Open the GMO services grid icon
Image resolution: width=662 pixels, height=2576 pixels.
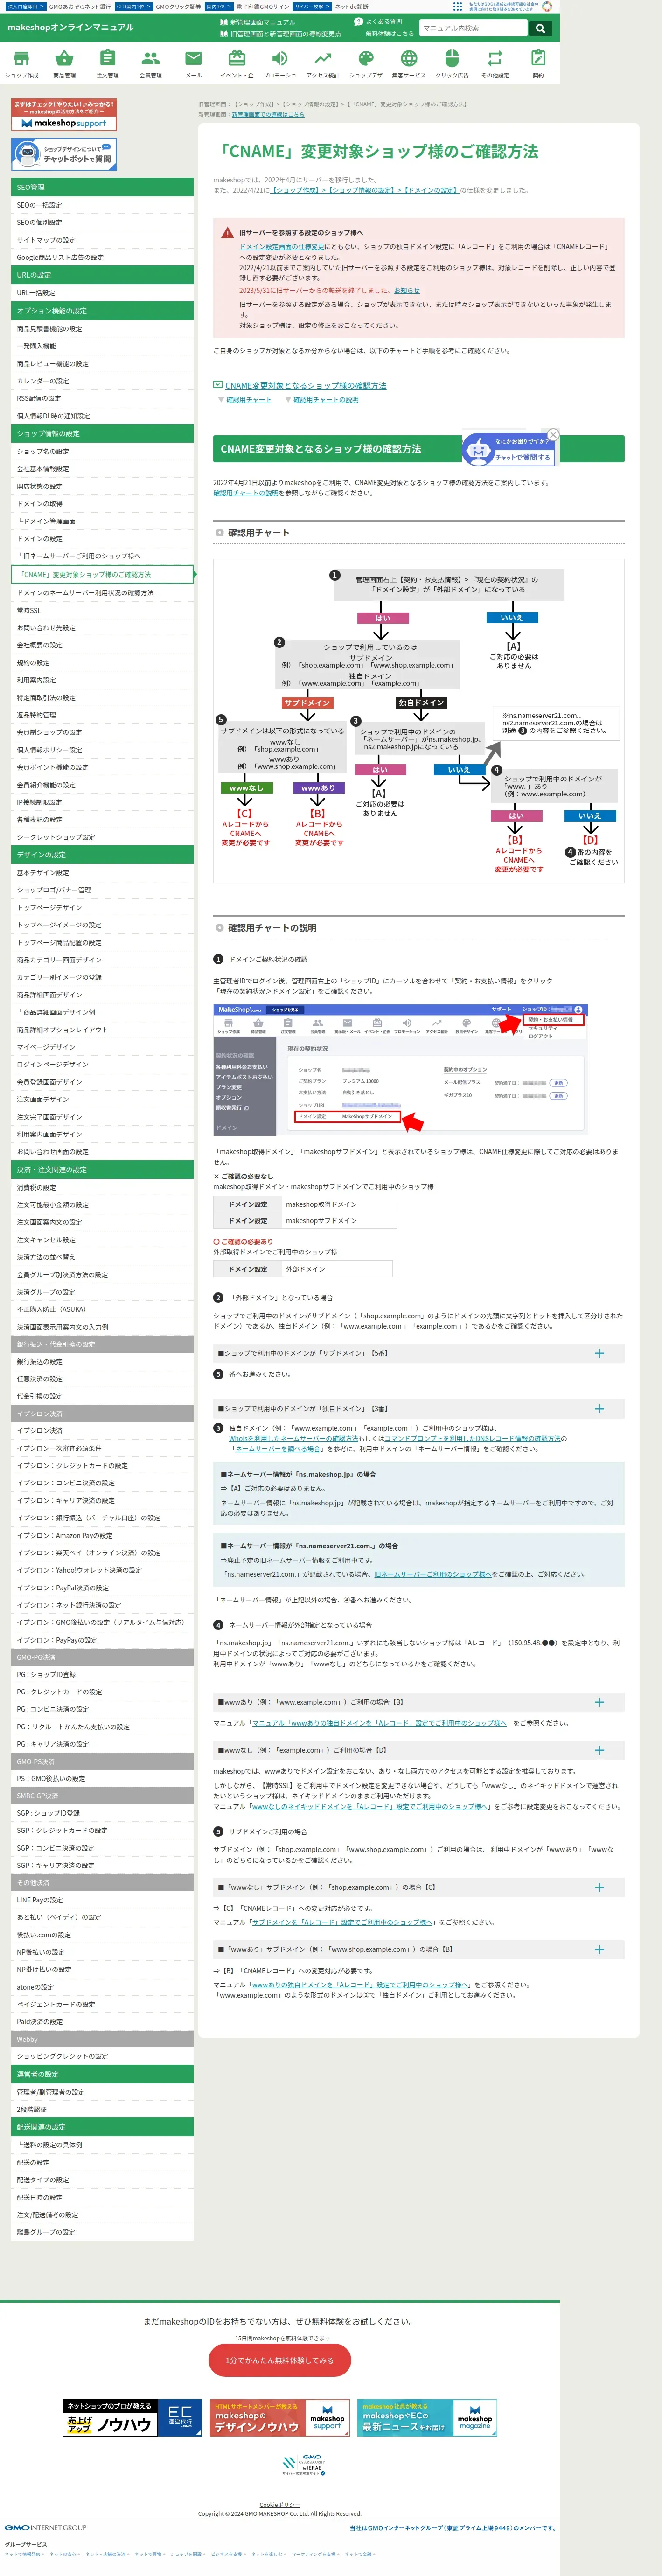point(457,6)
